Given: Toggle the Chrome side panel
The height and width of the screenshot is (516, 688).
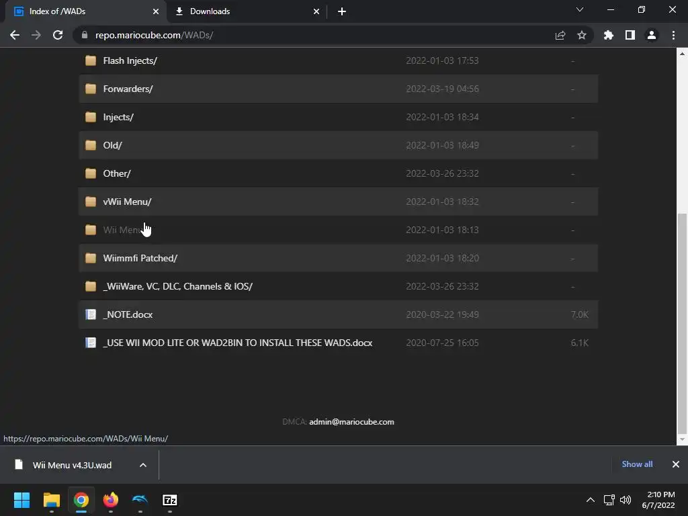Looking at the screenshot, I should point(630,35).
